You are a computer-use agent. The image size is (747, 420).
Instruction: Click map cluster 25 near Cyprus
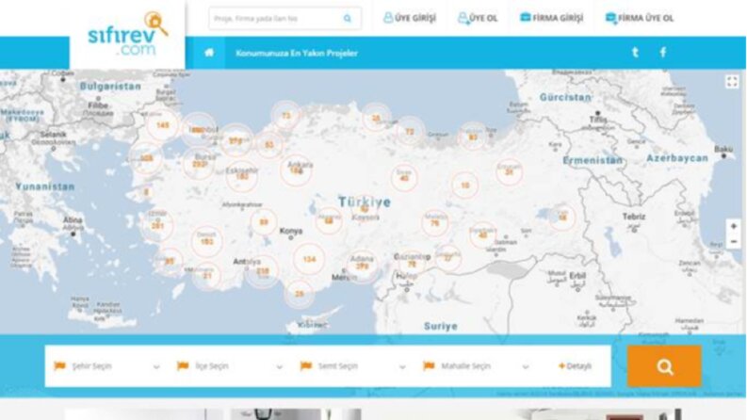pos(300,295)
